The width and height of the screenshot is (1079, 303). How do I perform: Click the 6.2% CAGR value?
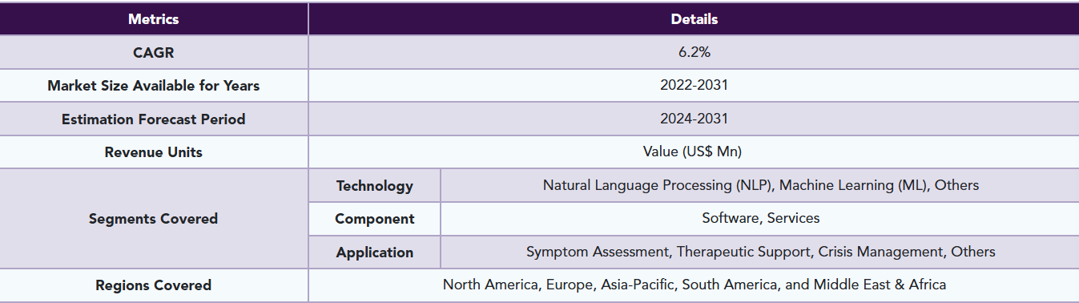click(x=694, y=53)
